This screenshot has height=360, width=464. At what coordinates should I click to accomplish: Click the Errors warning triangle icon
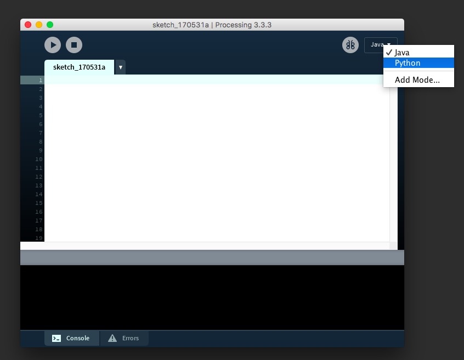point(112,338)
